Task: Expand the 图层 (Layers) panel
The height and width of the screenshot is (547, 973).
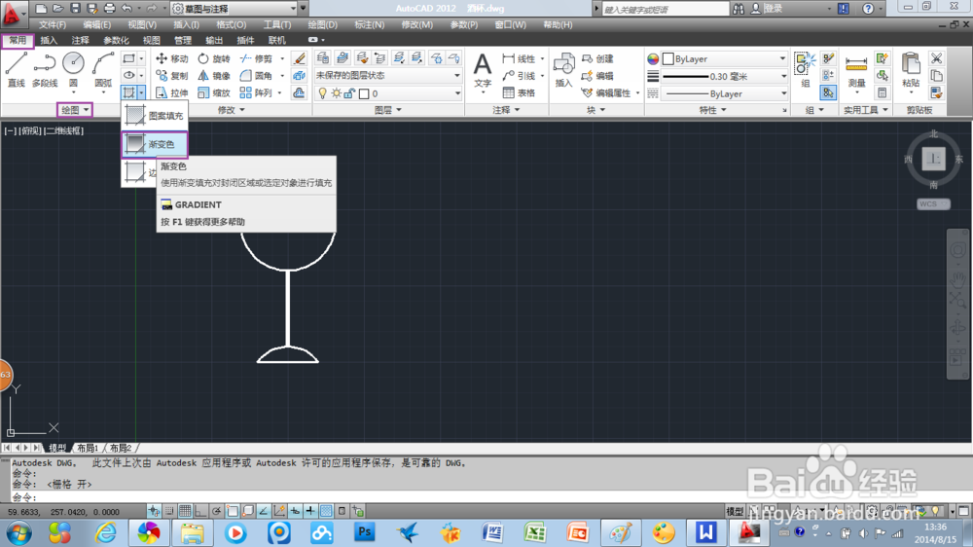Action: (x=388, y=110)
